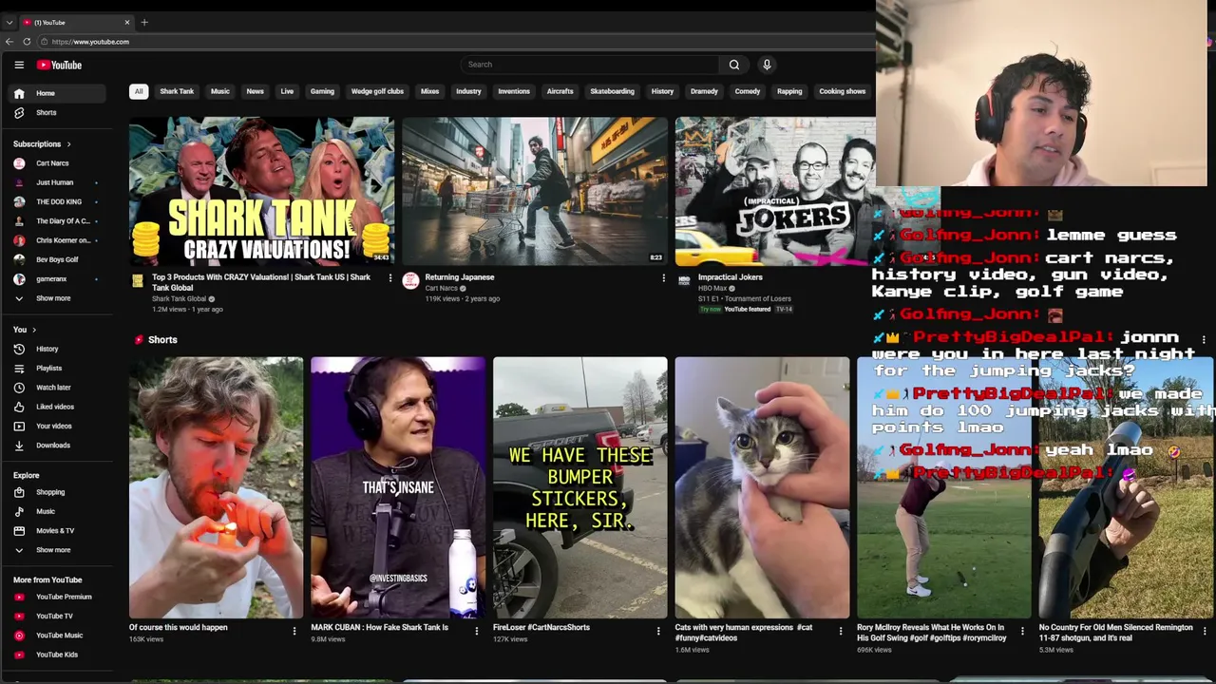Open YouTube TV link

click(58, 616)
